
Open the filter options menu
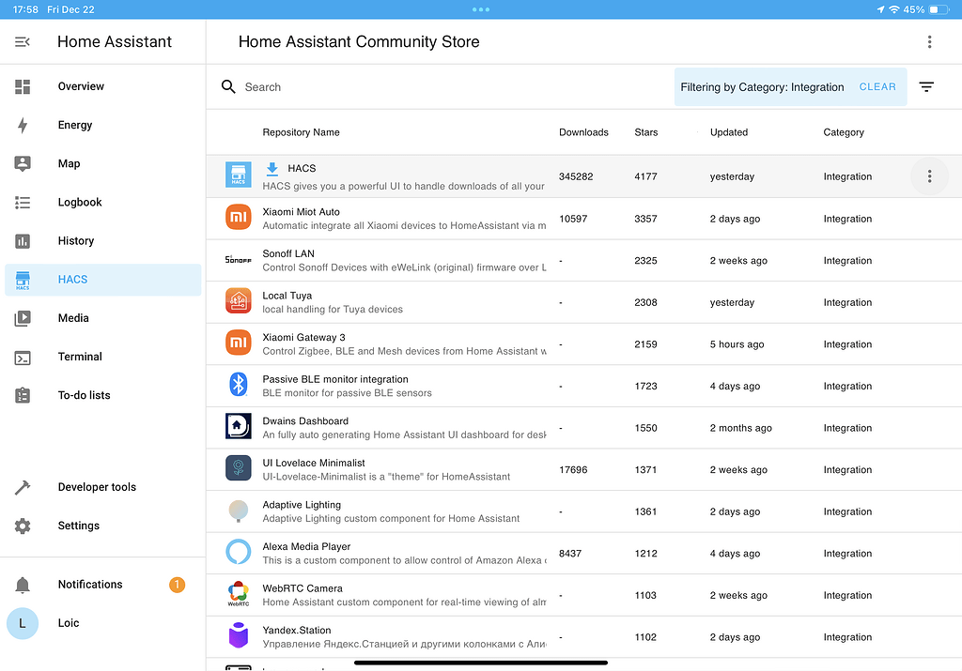point(926,87)
